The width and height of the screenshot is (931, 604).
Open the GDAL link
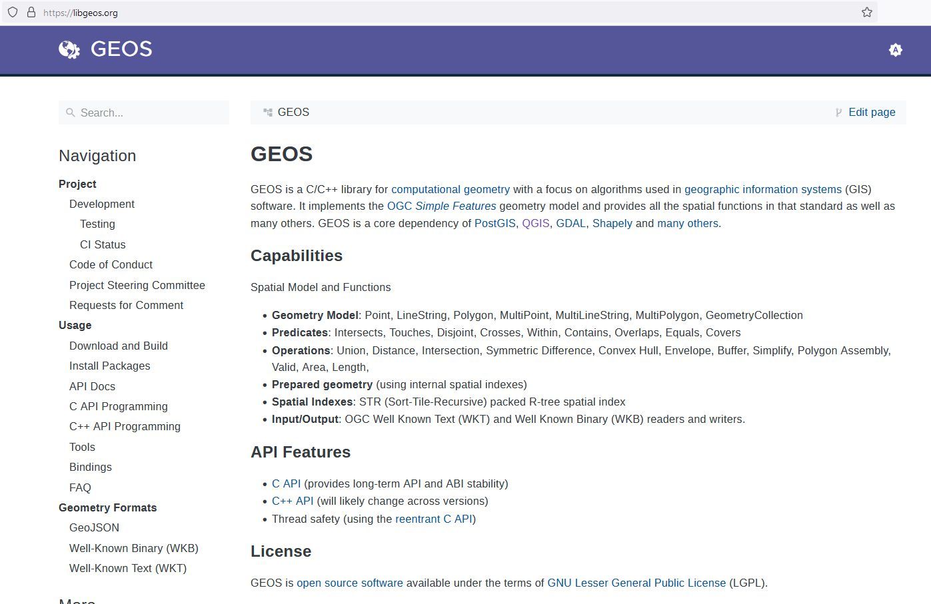pos(571,223)
